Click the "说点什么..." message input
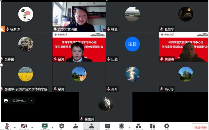This screenshot has width=209, height=130. click(19, 100)
